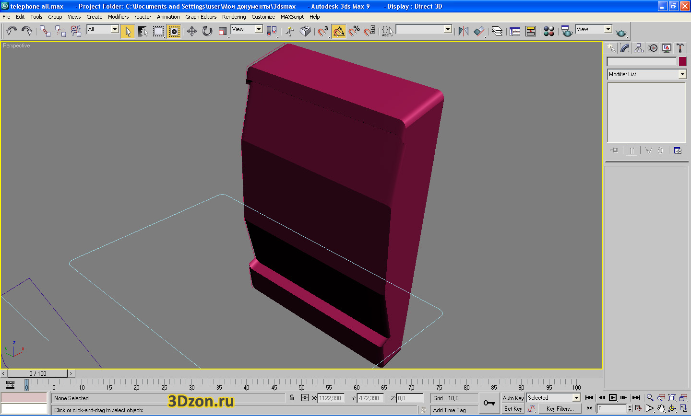Open the File menu
This screenshot has width=691, height=416.
point(6,17)
